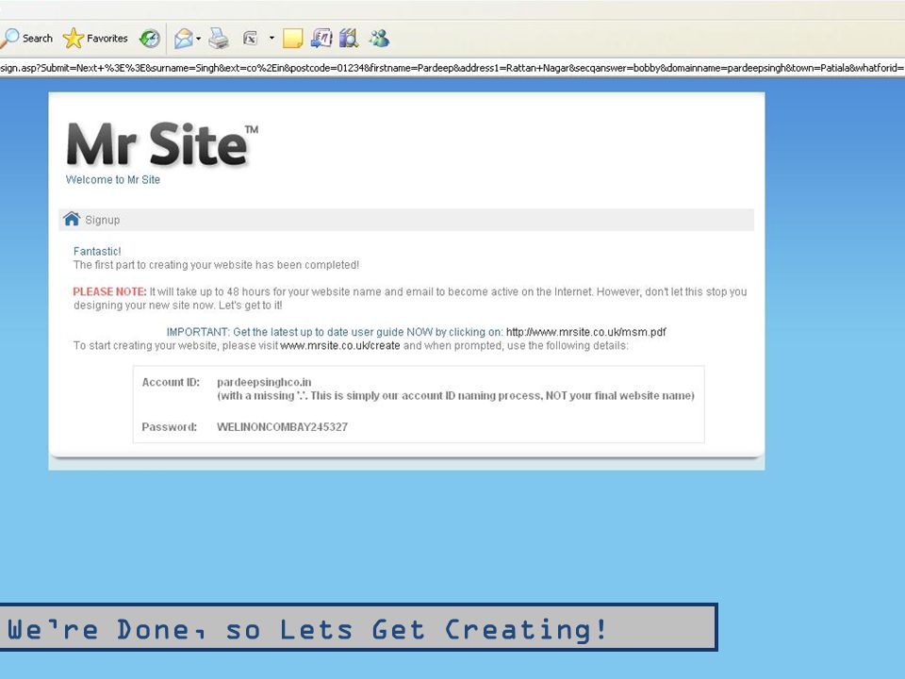The height and width of the screenshot is (679, 905).
Task: Click the Mail envelope icon
Action: click(x=184, y=39)
